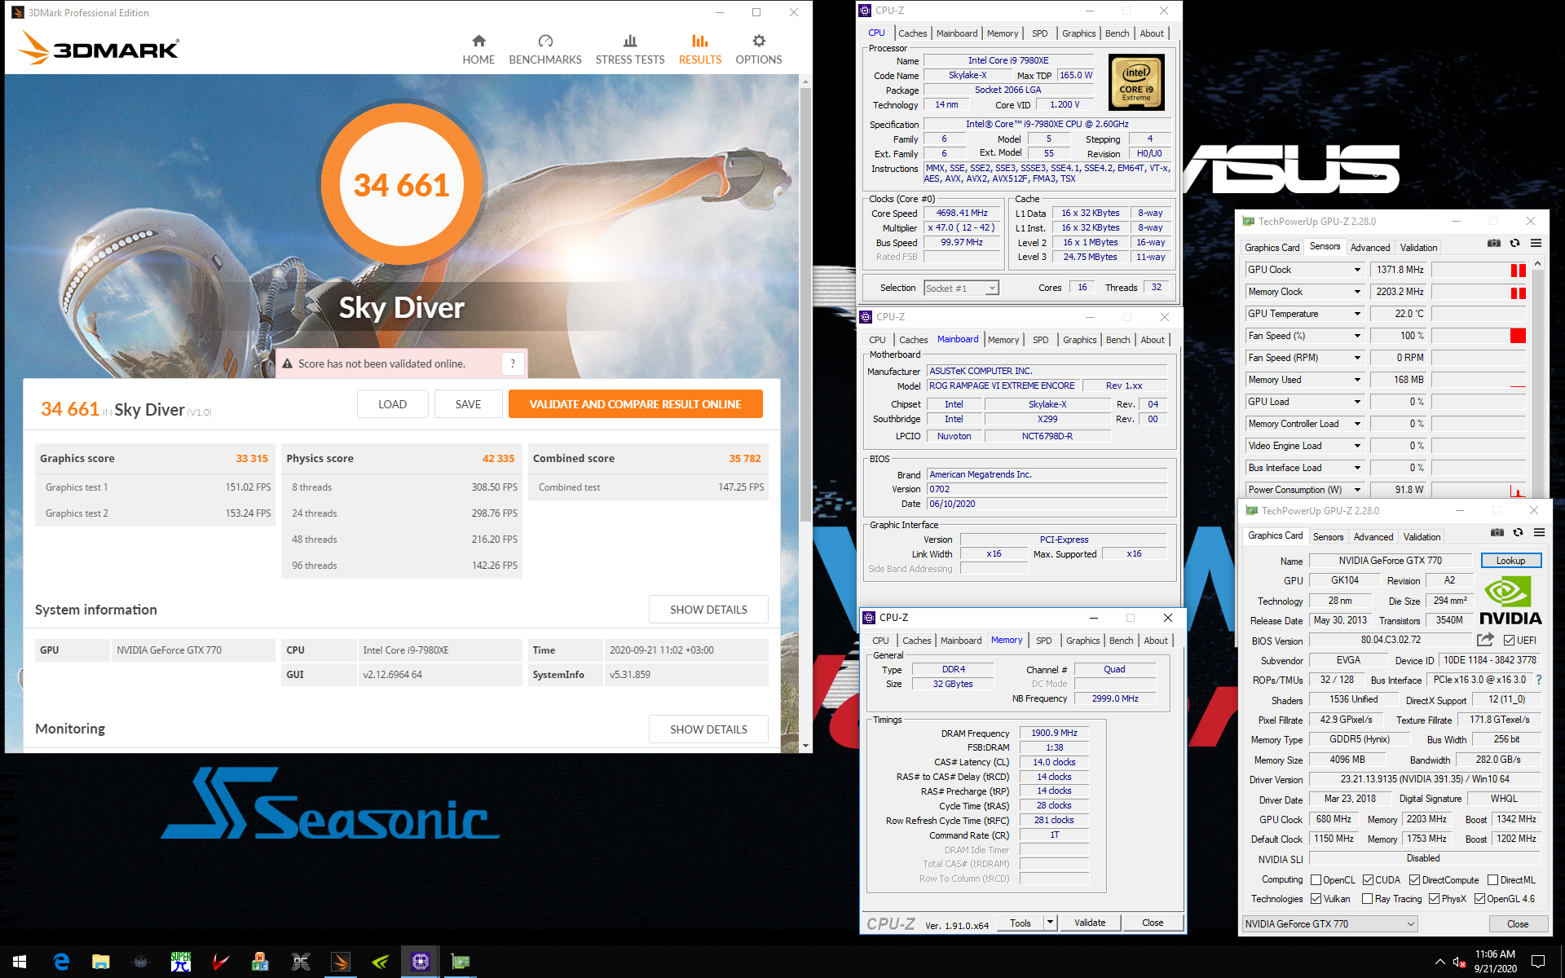Click Fan Speed (%) red graph indicator

coord(1518,336)
